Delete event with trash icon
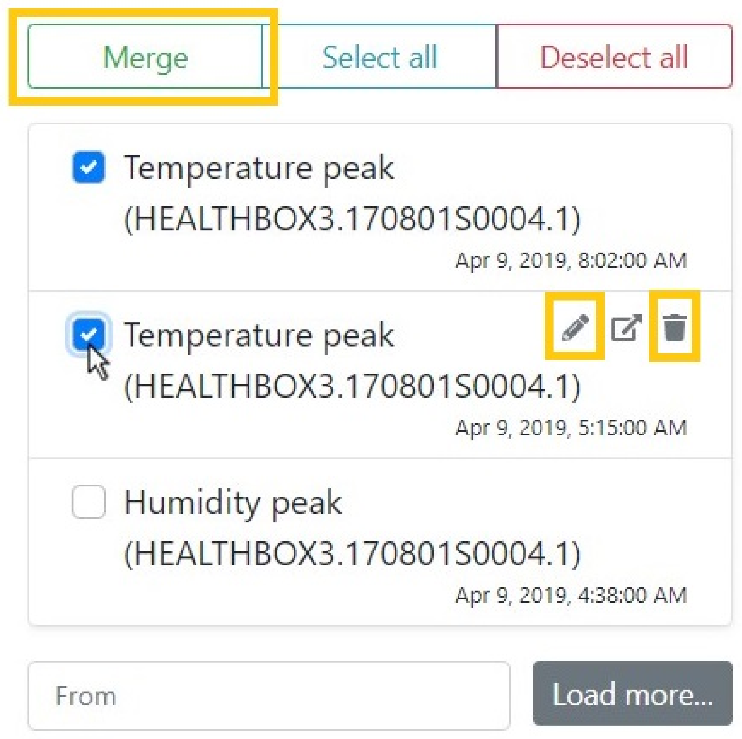 (x=674, y=326)
